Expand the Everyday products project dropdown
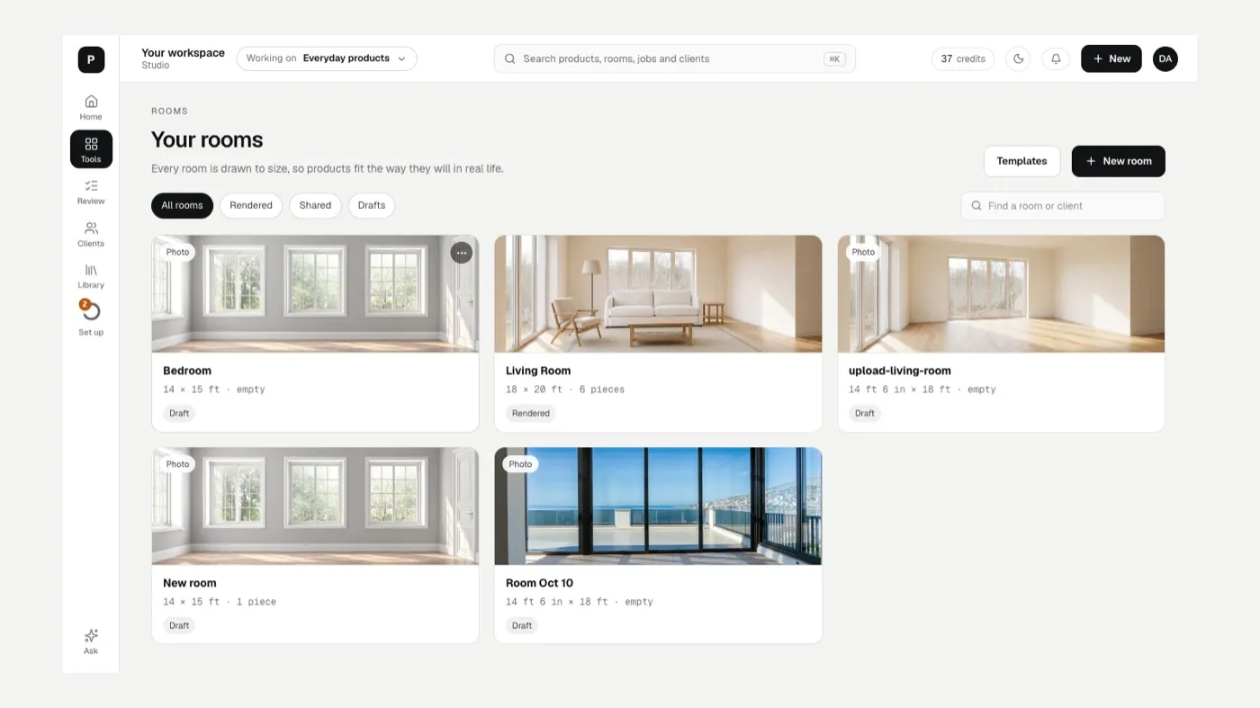 tap(327, 58)
